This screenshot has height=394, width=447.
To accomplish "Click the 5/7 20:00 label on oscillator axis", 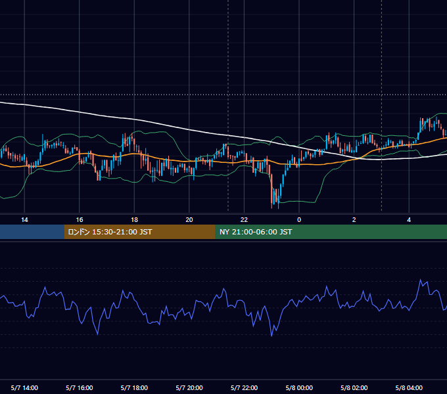I will (189, 388).
